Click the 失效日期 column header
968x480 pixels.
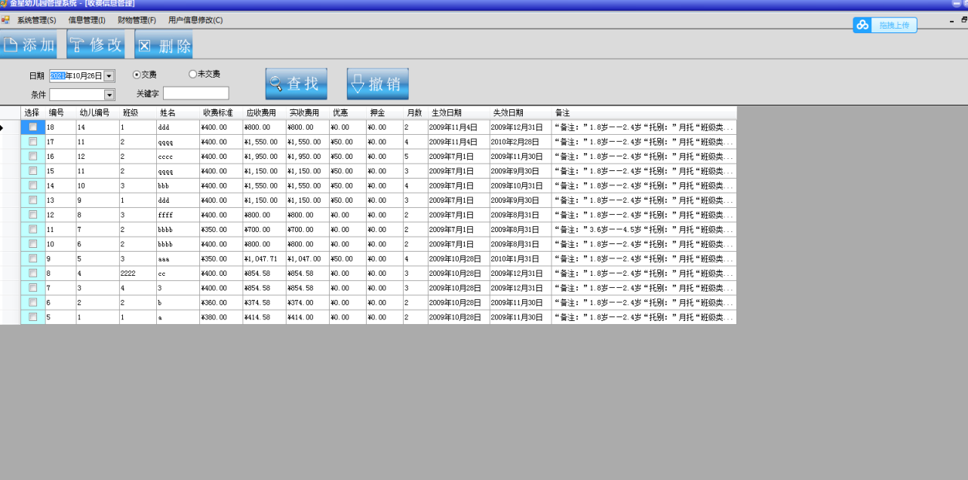(521, 113)
